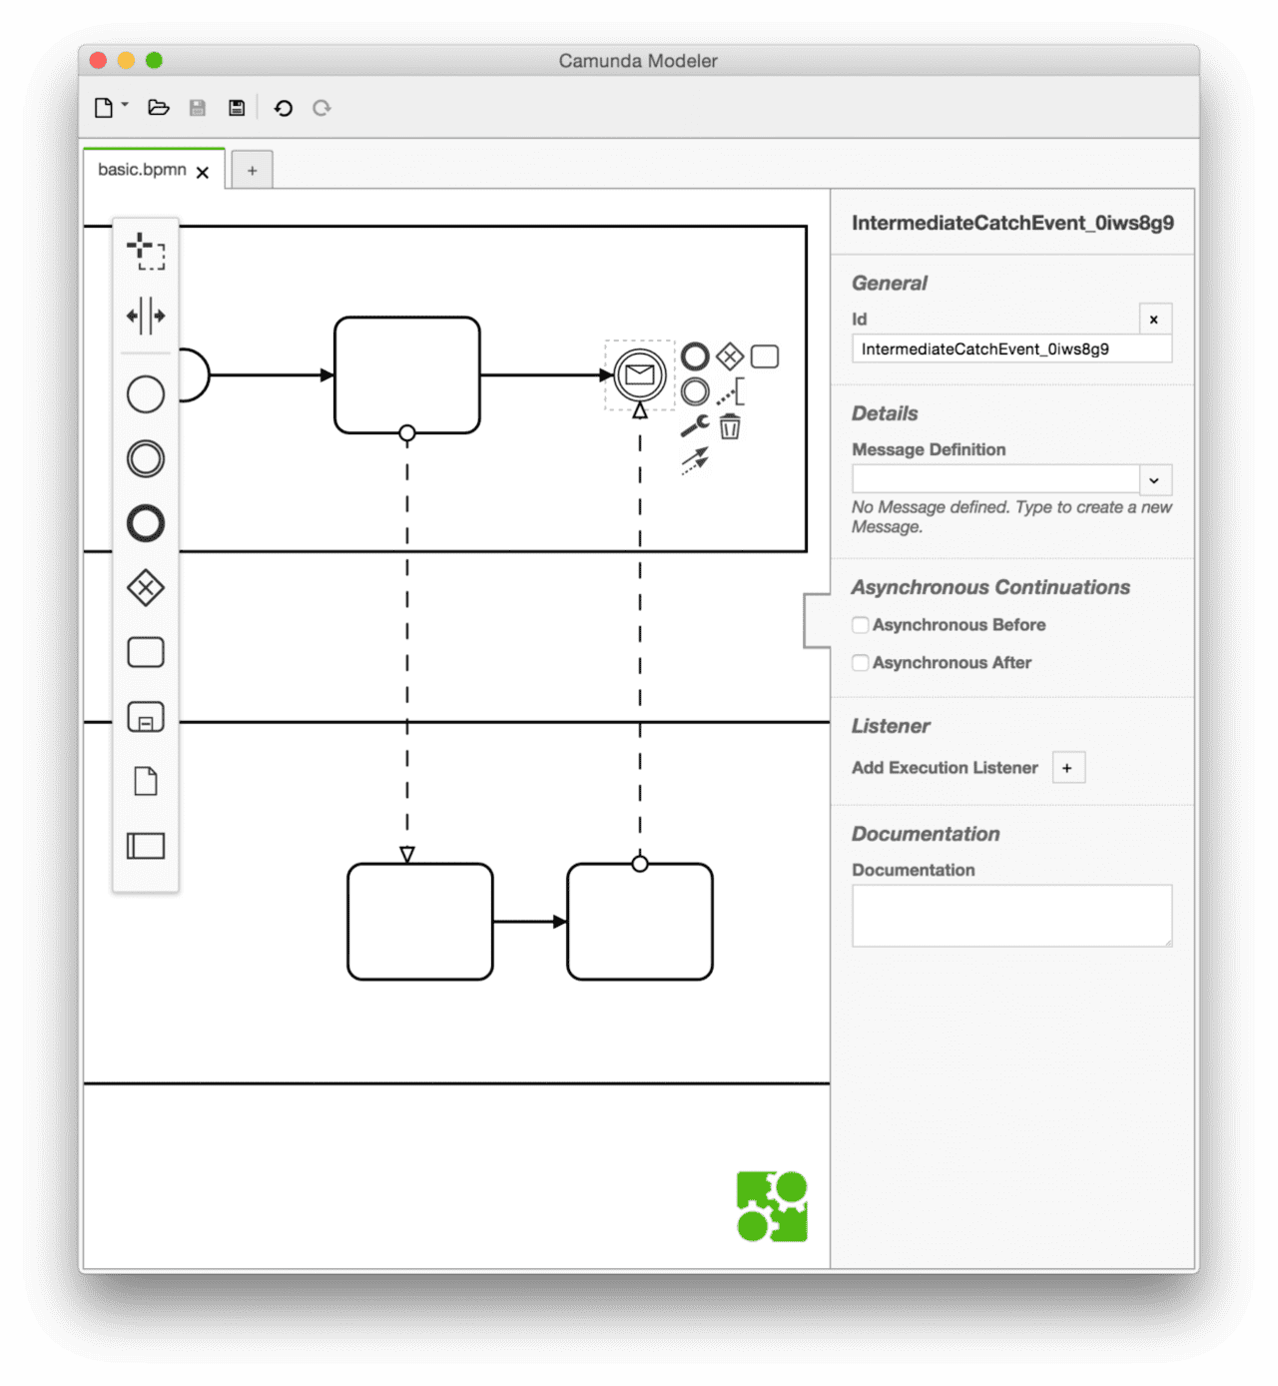
Task: Click the bpmn.io green logo
Action: (x=772, y=1207)
